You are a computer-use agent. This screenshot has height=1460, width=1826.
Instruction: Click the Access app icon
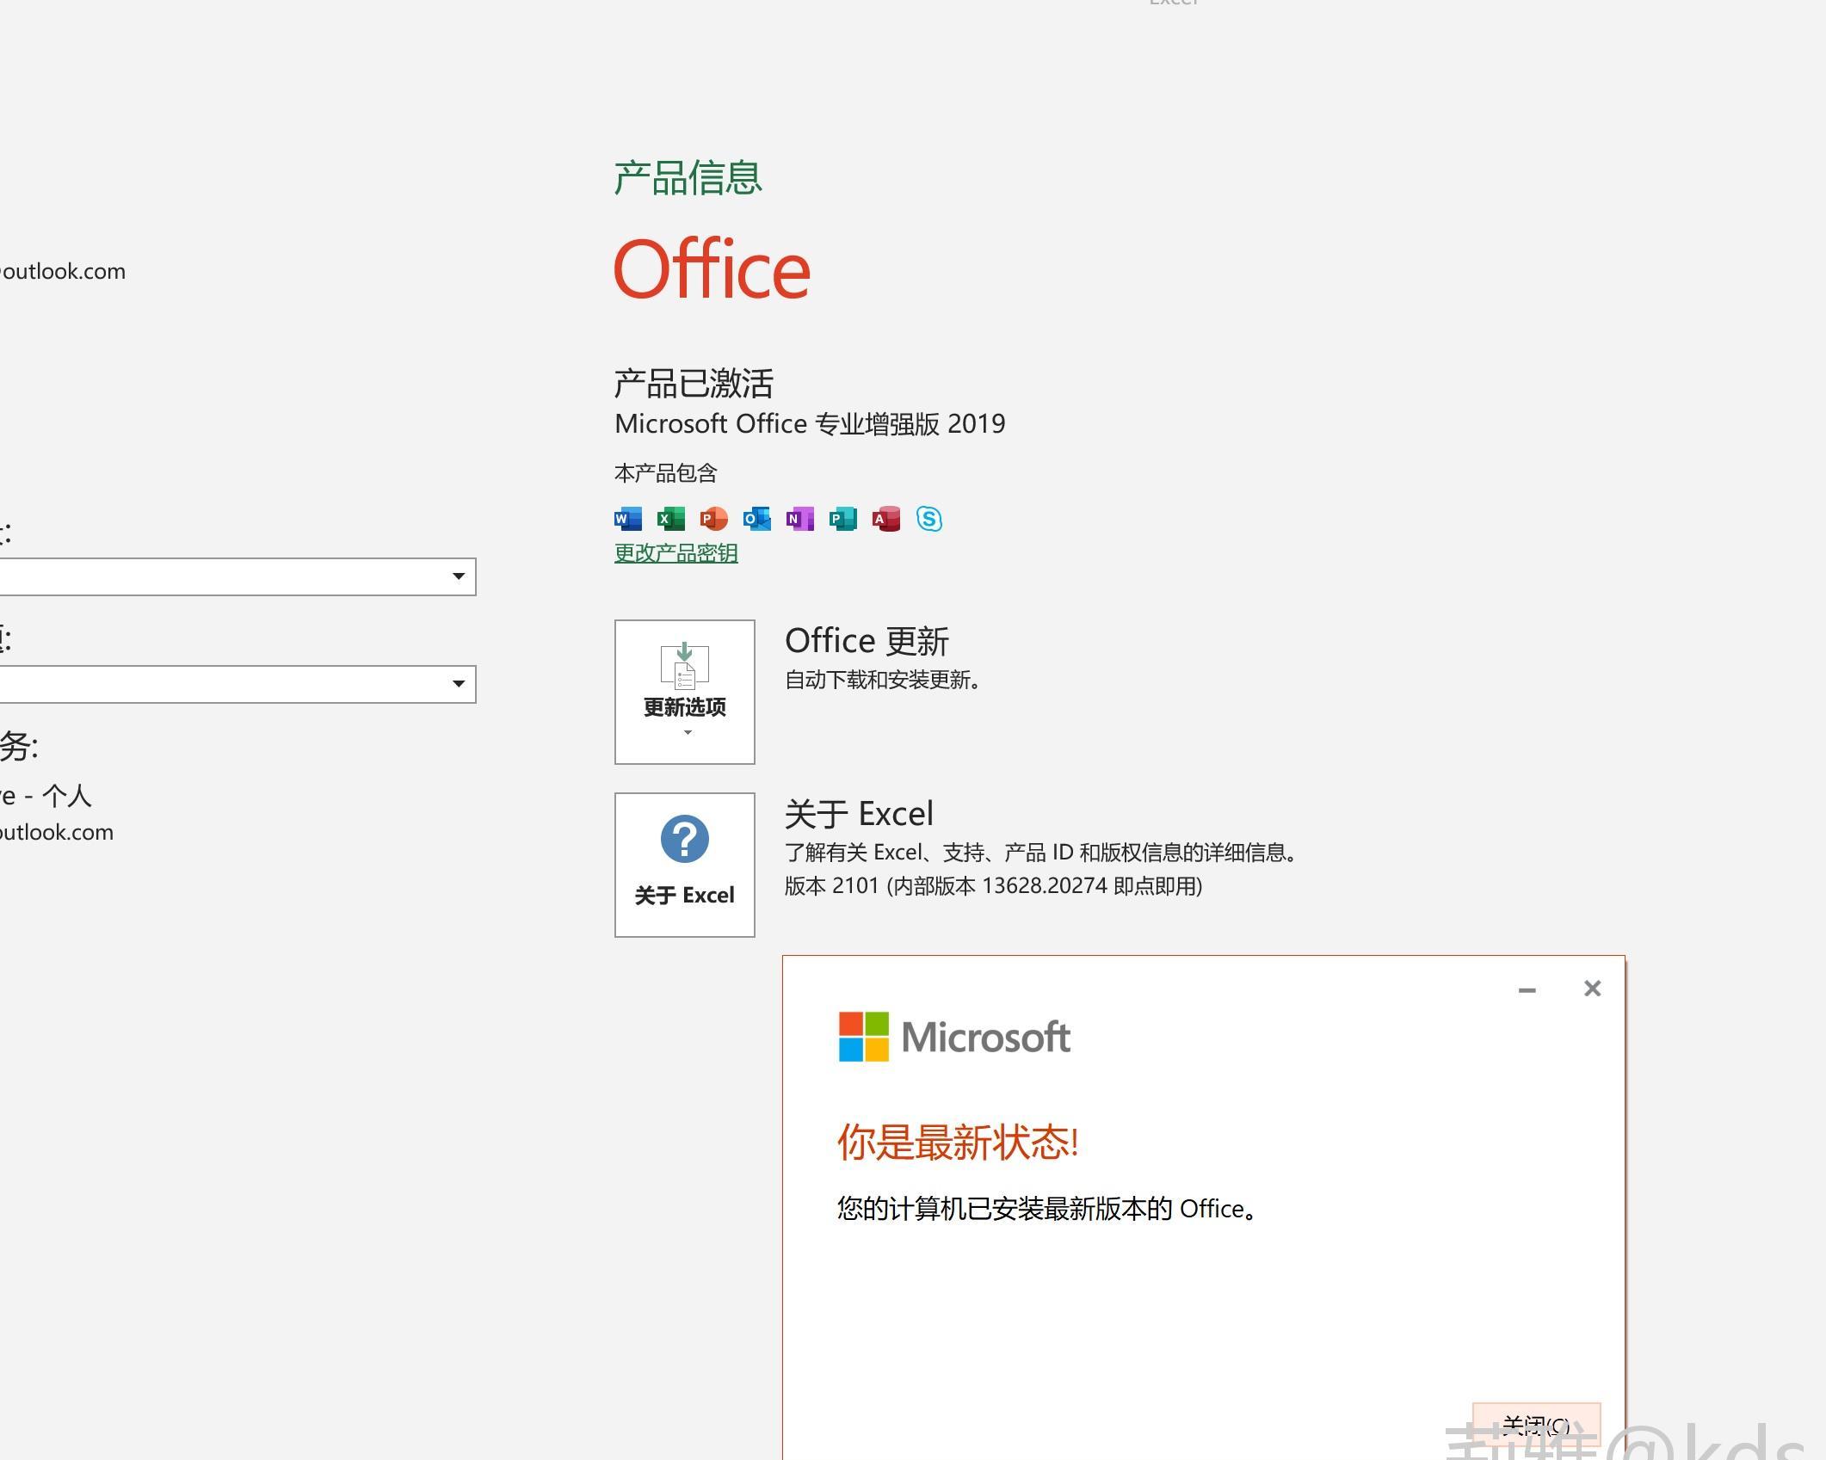click(886, 519)
